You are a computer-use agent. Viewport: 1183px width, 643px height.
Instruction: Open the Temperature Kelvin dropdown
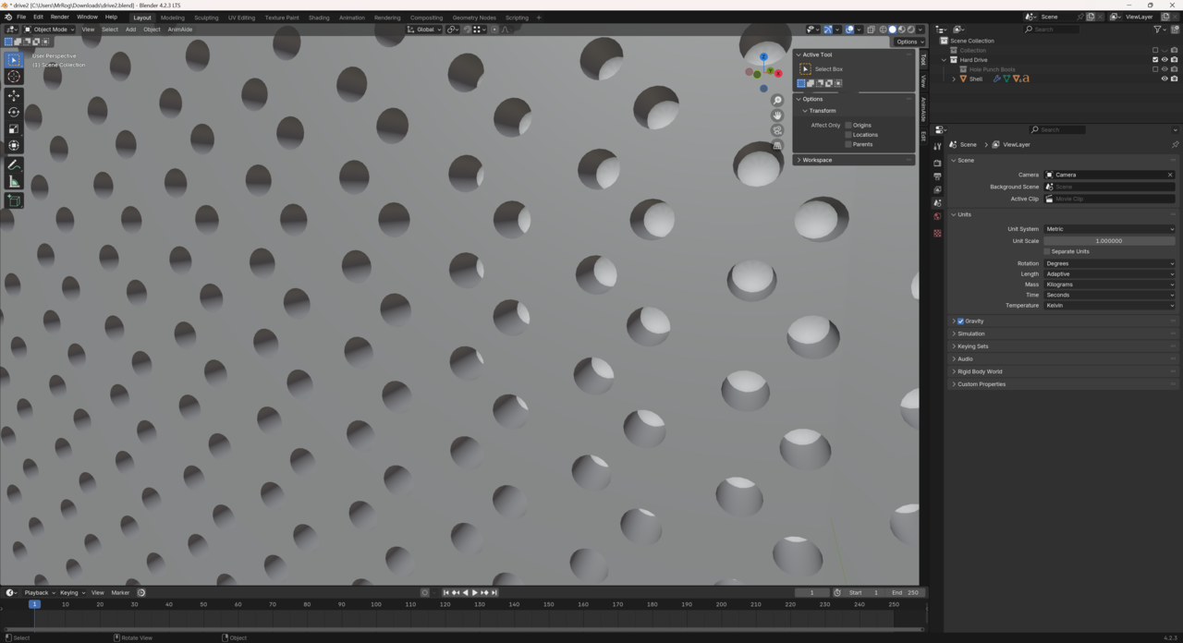tap(1110, 305)
